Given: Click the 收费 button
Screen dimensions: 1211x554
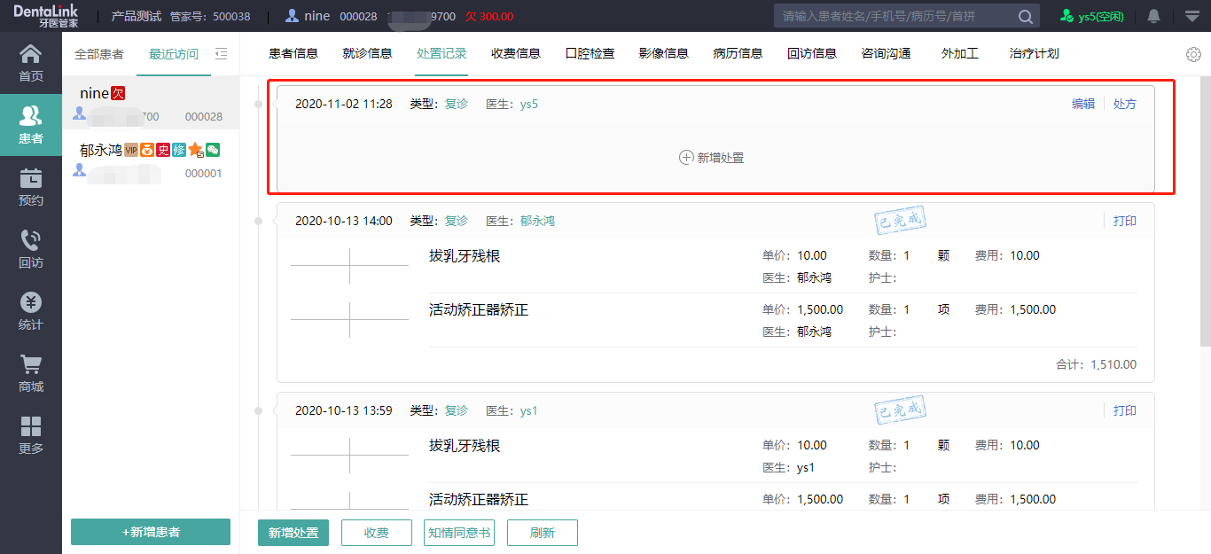Looking at the screenshot, I should point(377,533).
